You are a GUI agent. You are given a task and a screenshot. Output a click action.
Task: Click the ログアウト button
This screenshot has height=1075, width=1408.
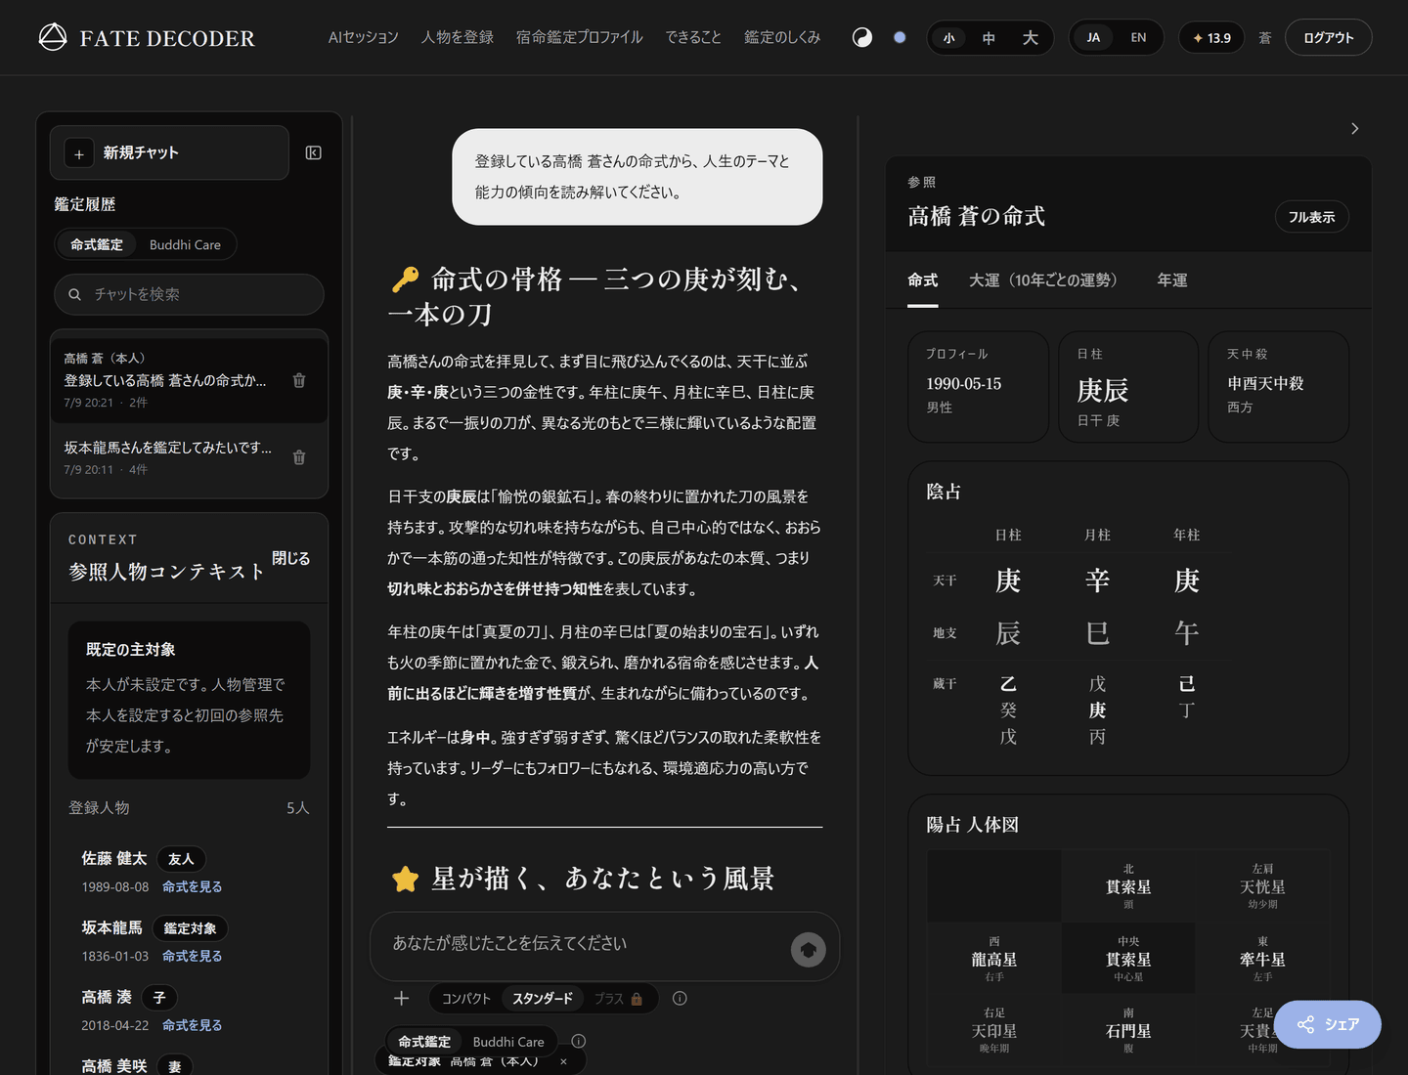(x=1328, y=37)
